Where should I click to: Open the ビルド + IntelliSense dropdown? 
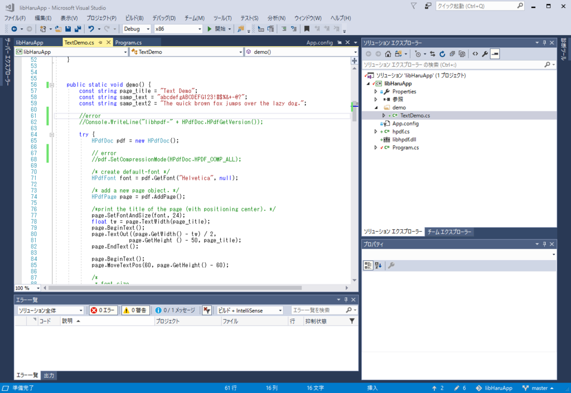pyautogui.click(x=249, y=310)
